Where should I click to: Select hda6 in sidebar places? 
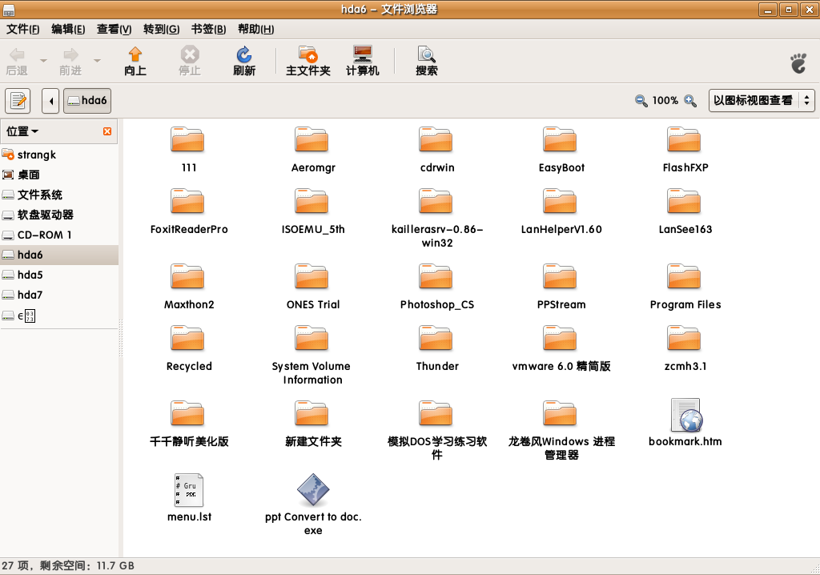pyautogui.click(x=59, y=255)
